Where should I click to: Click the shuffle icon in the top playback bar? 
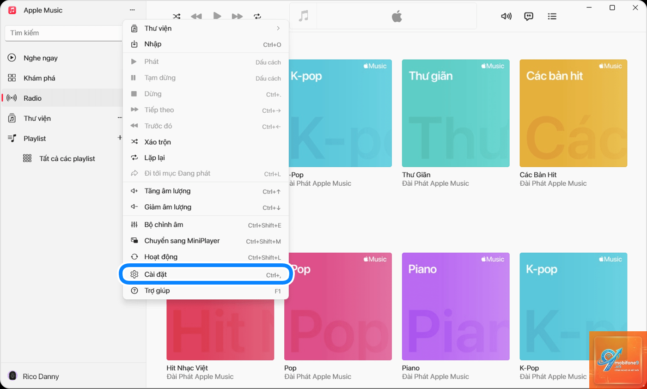[177, 16]
